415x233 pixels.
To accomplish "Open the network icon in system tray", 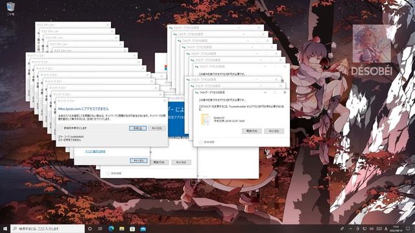I will [364, 228].
